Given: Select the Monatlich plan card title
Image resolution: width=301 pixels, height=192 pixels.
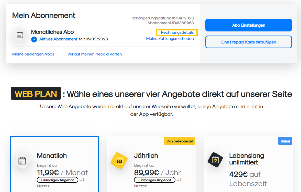Looking at the screenshot, I should click(x=52, y=155).
